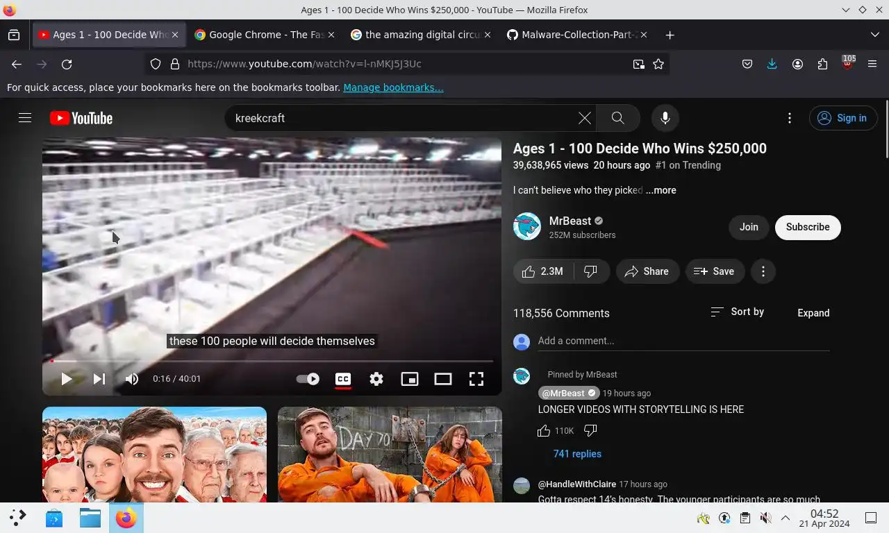This screenshot has height=533, width=889.
Task: Focus the Add a comment field
Action: [683, 341]
